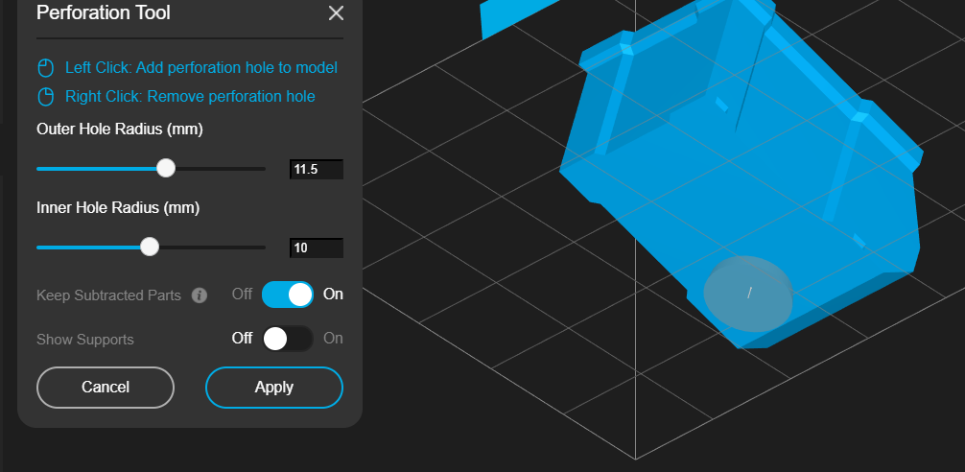The height and width of the screenshot is (472, 965).
Task: Click 'On' label next to Keep Subtracted Parts
Action: (333, 295)
